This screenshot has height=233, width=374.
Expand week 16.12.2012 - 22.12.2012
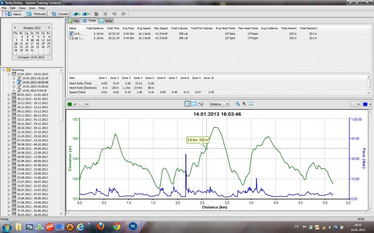[9, 107]
